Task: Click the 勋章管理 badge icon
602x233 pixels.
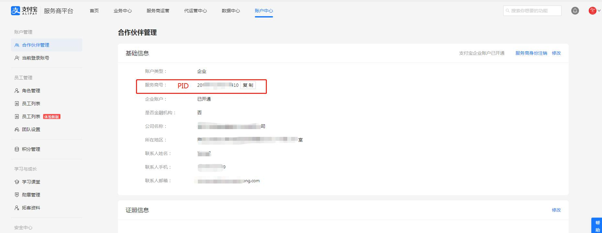Action: click(x=17, y=195)
